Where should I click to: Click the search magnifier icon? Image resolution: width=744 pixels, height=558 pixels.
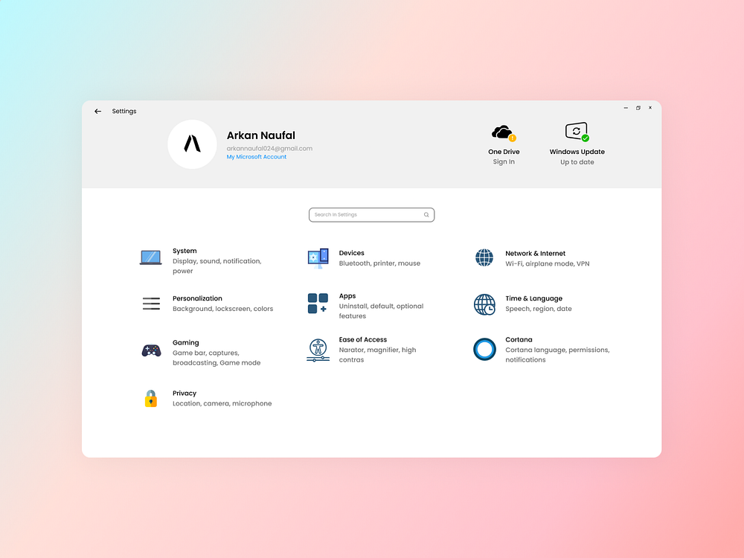[426, 214]
